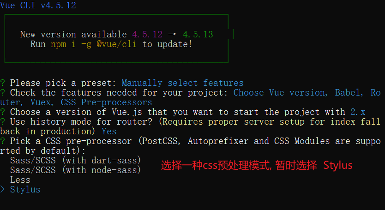385x210 pixels.
Task: Click the question mark before 'Choose a version of Vue.js'
Action: click(x=2, y=112)
